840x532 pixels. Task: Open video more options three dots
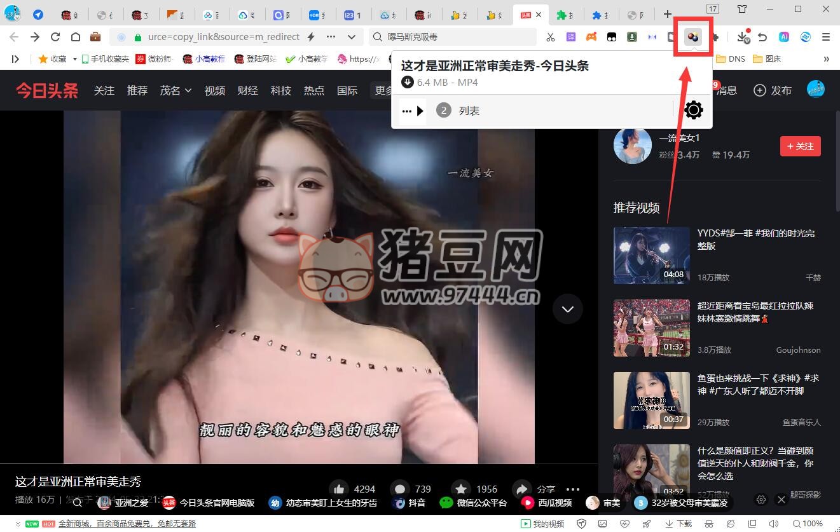pos(573,489)
